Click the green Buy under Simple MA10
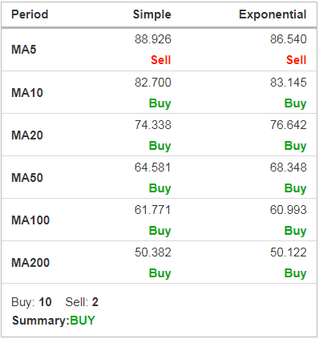 tap(159, 103)
